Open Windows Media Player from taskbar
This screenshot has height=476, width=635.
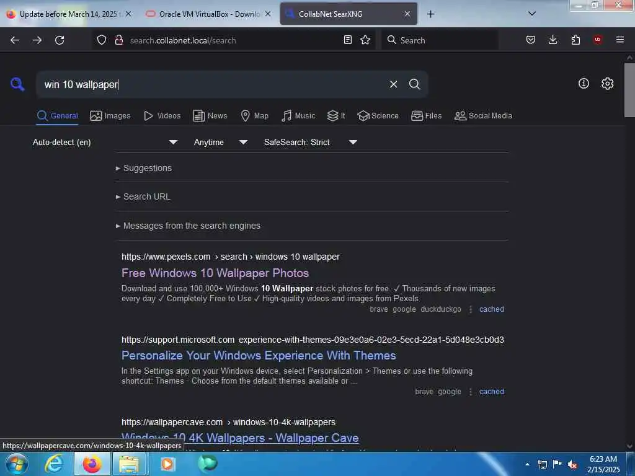[167, 464]
